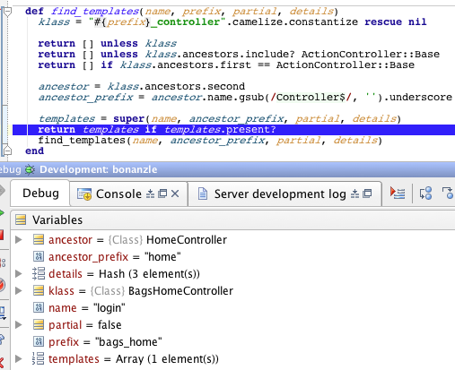Viewport: 455px width, 370px height.
Task: Click 'first' in klass.ancestors.first
Action: [x=235, y=65]
